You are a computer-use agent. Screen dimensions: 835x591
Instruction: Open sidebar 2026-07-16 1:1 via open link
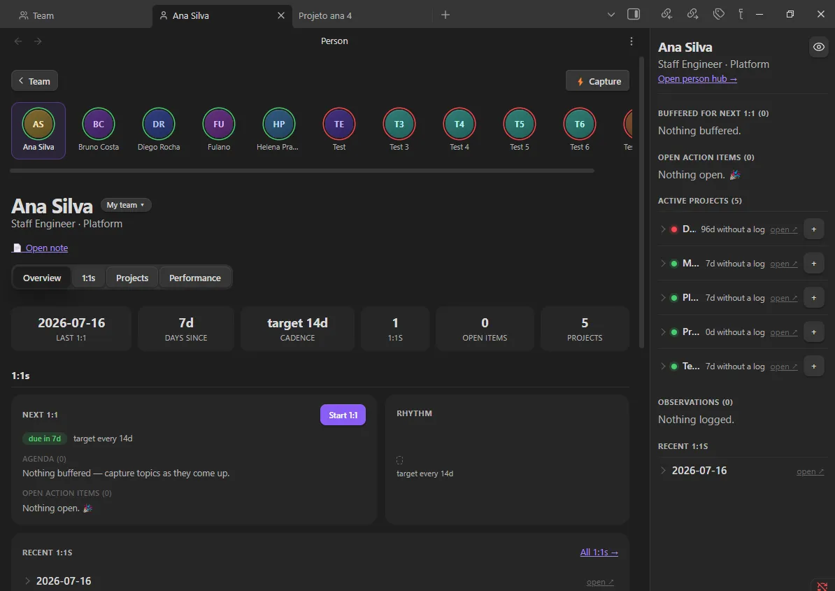(811, 471)
